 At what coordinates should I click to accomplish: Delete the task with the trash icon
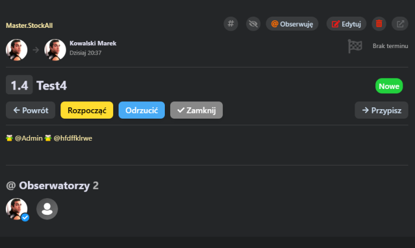(379, 24)
